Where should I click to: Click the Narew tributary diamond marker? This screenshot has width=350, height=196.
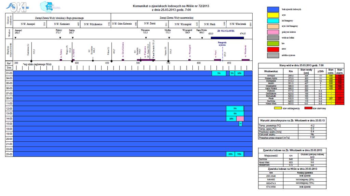tap(168, 61)
